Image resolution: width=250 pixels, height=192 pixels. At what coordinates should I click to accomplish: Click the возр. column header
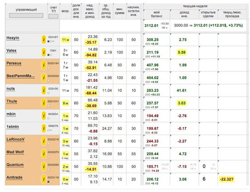point(65,11)
